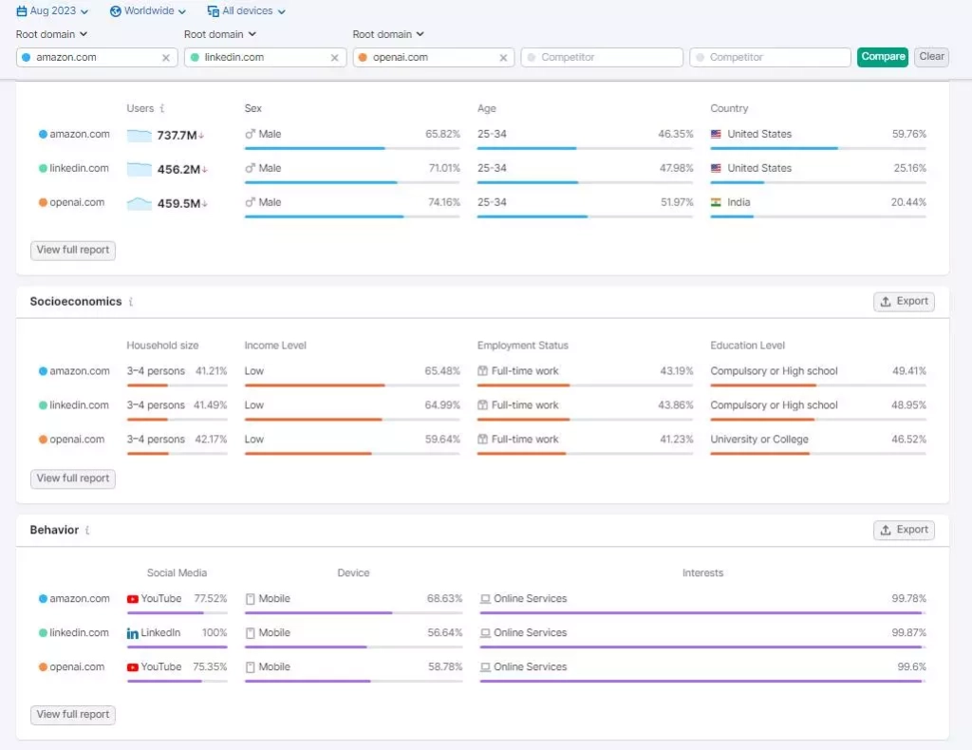
Task: Clear the linkedin.com domain field
Action: tap(335, 58)
